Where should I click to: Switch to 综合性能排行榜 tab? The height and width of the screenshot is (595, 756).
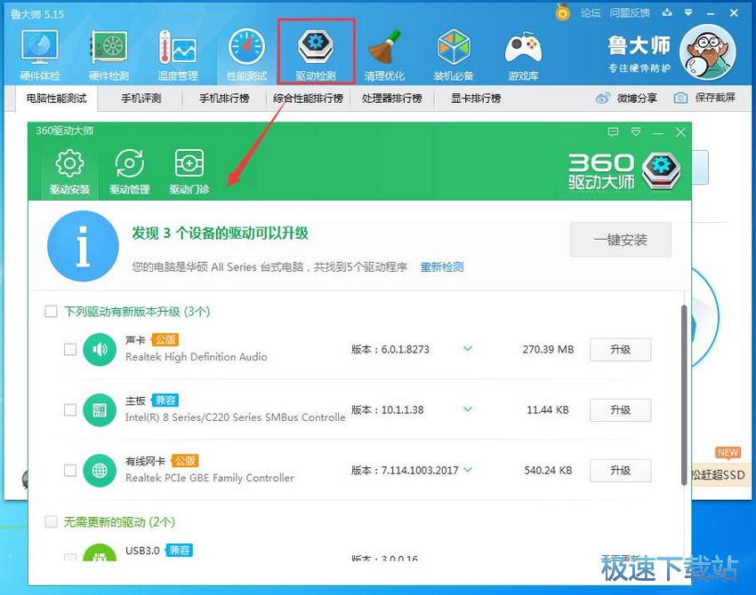(308, 99)
